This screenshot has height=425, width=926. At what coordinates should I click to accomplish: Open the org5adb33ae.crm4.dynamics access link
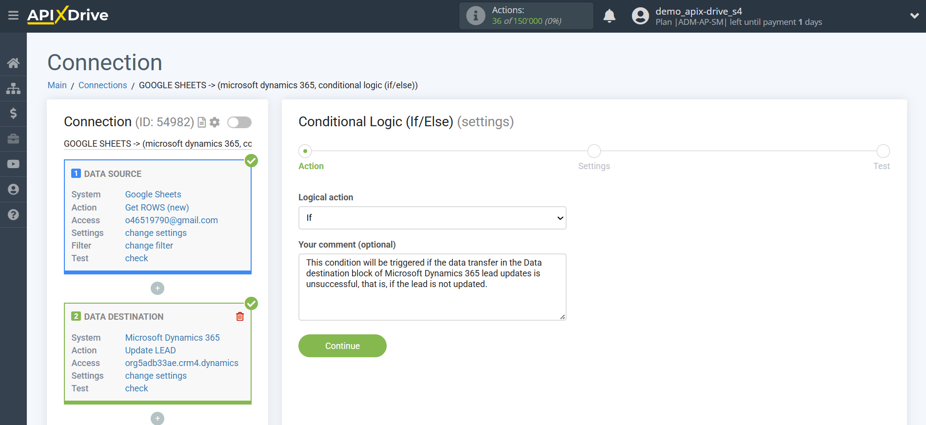coord(182,363)
